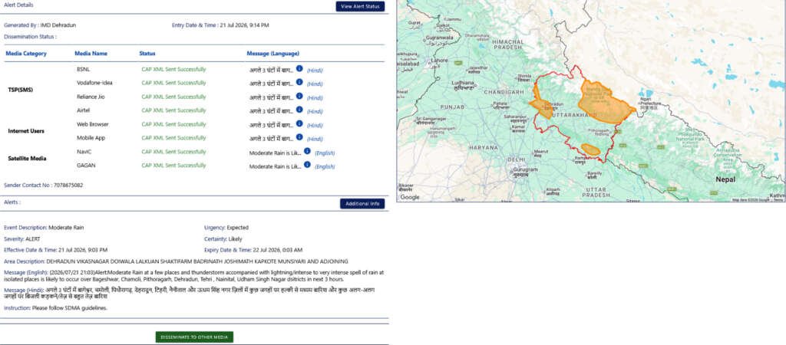Open the info icon in the NavIC row
Viewport: 786px width, 345px height.
click(307, 151)
